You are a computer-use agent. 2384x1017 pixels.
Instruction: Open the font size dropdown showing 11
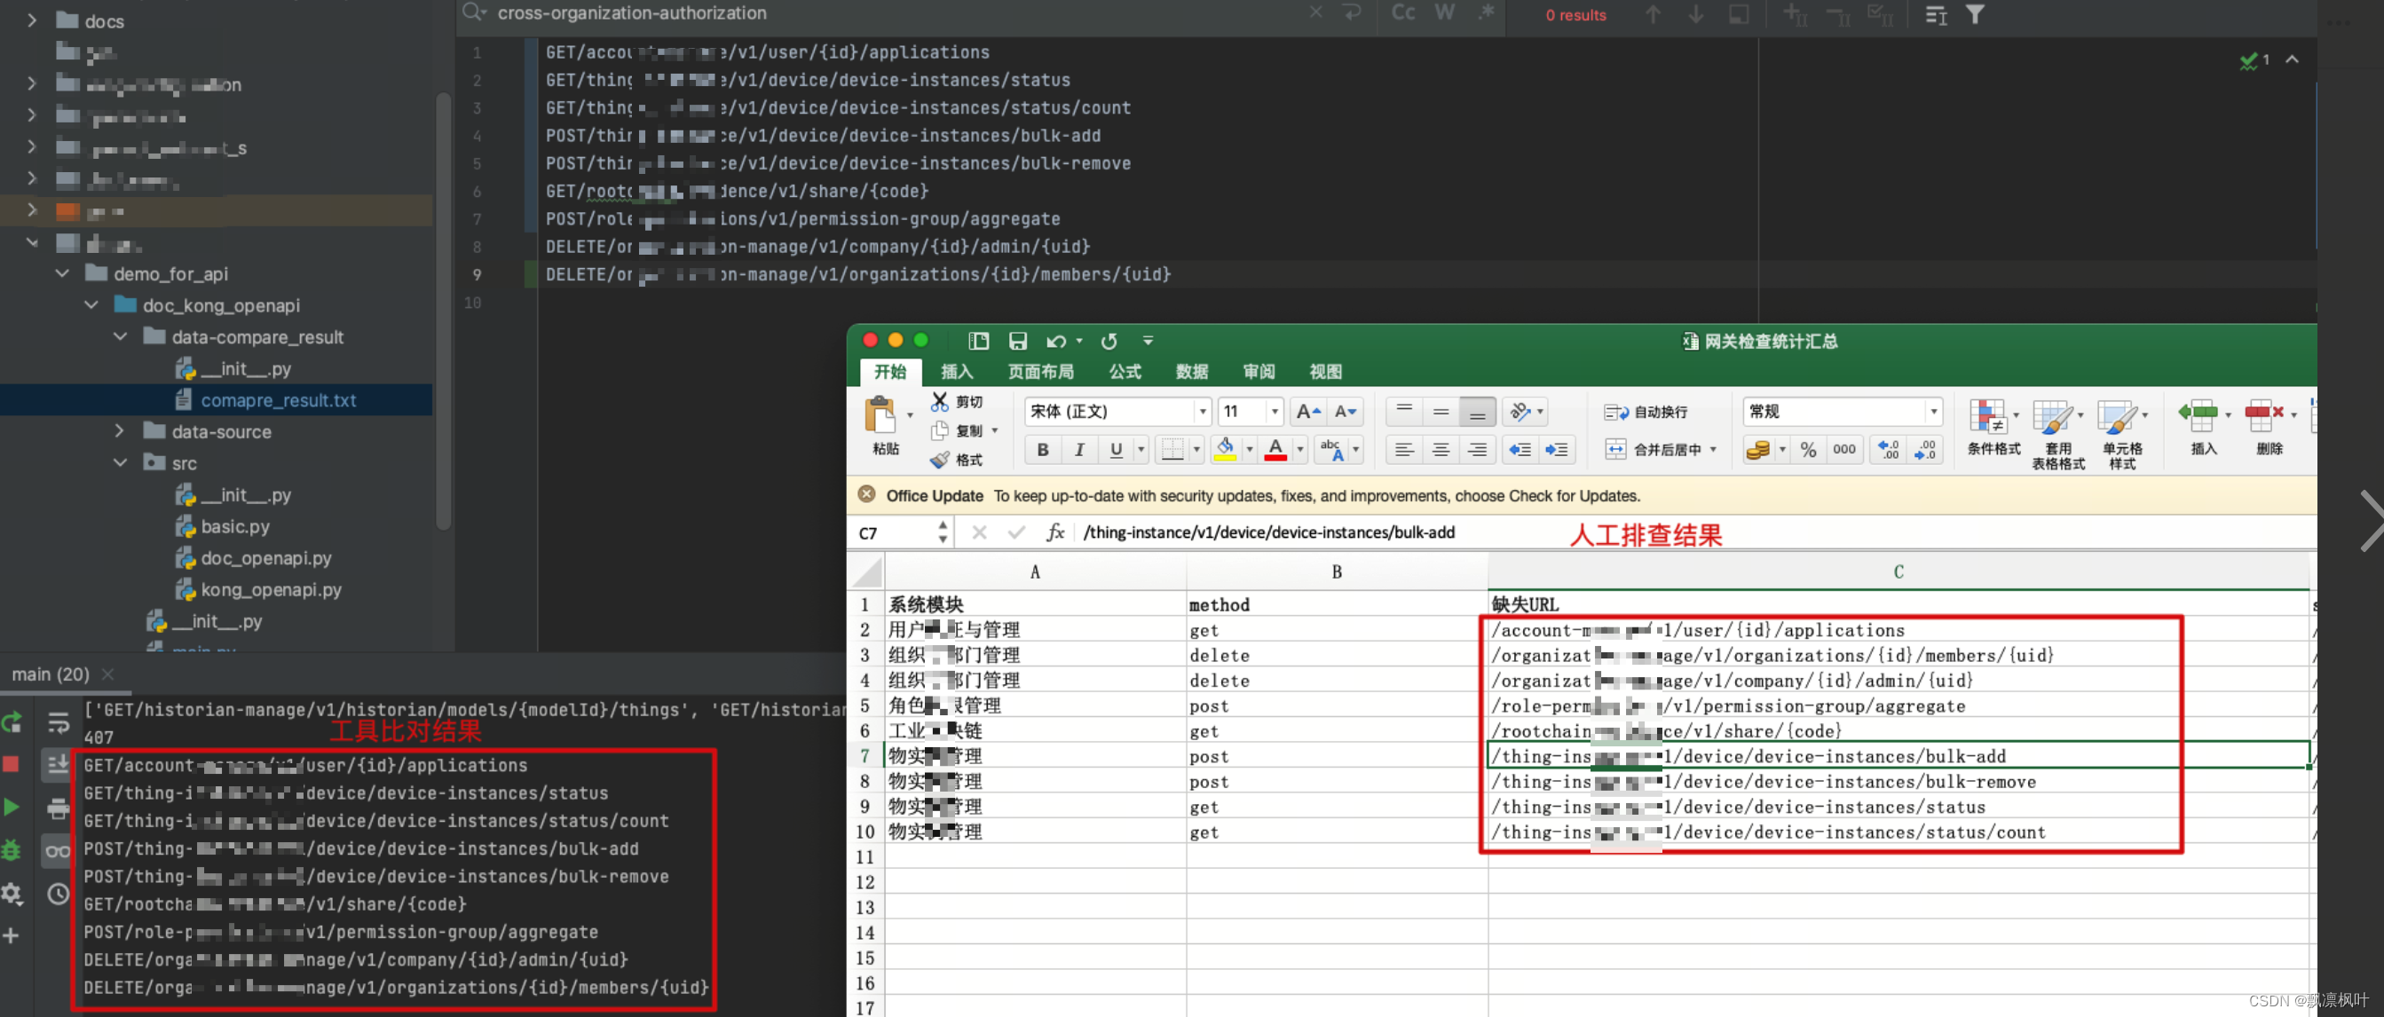pyautogui.click(x=1275, y=411)
